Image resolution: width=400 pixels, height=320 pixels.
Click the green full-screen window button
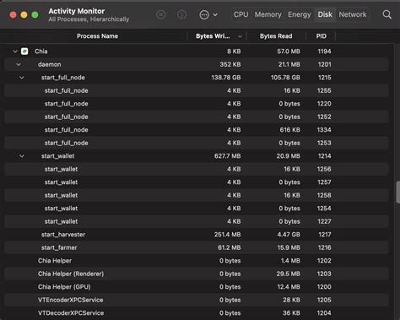[x=35, y=14]
